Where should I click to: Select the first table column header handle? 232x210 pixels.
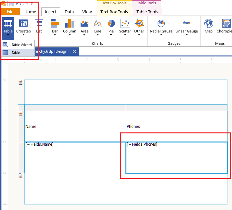(x=75, y=107)
